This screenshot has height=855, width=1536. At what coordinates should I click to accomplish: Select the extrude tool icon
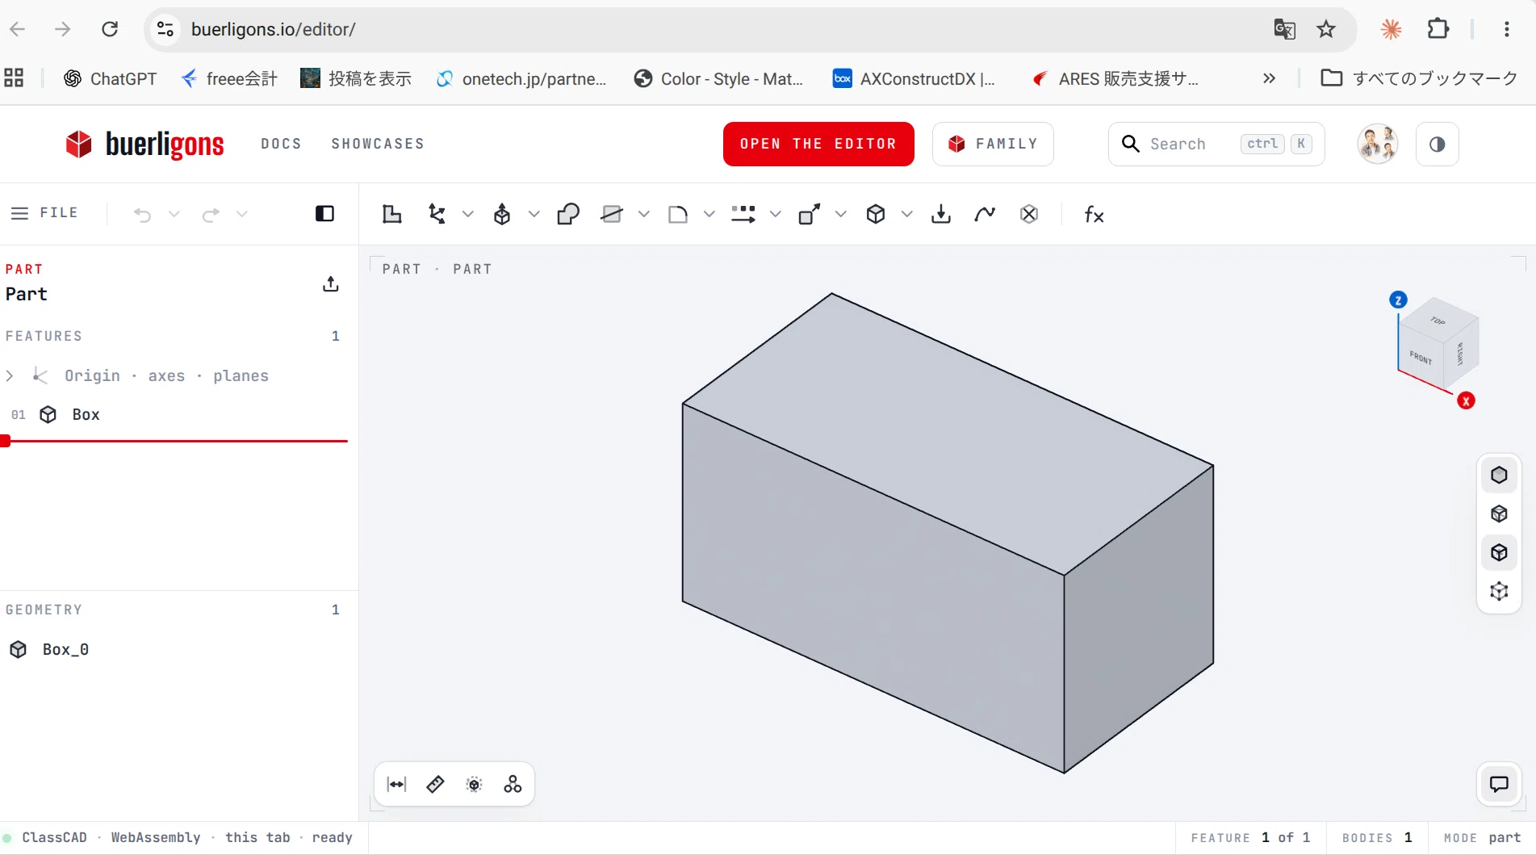pos(502,214)
